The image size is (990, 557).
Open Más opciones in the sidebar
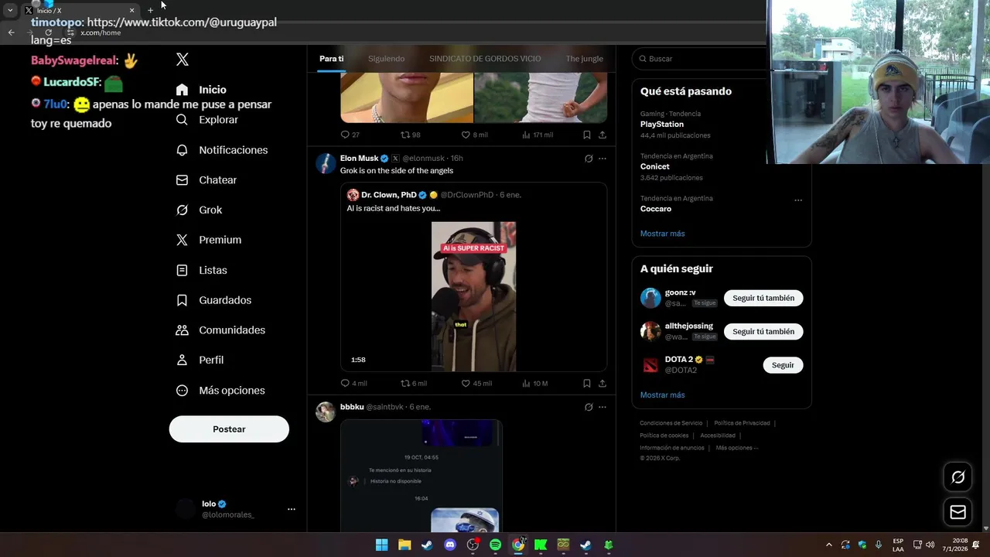pyautogui.click(x=220, y=390)
